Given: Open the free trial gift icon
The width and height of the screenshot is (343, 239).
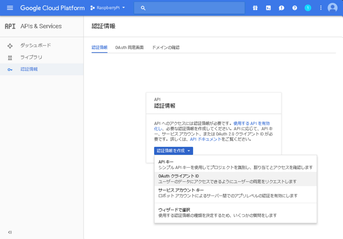Looking at the screenshot, I should [x=255, y=8].
